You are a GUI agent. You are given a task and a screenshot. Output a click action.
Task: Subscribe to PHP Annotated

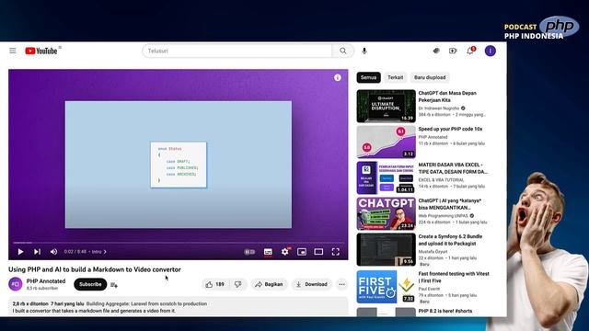pyautogui.click(x=90, y=284)
